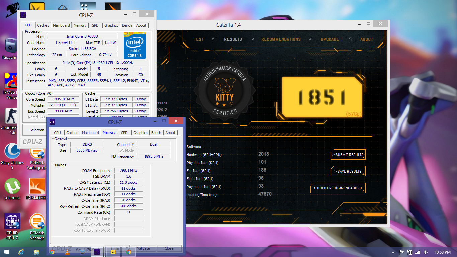This screenshot has width=457, height=257.
Task: Click SUBMIT RESULTS in Catzilla
Action: pyautogui.click(x=348, y=155)
